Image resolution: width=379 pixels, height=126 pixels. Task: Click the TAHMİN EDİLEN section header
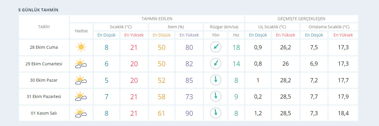157,19
